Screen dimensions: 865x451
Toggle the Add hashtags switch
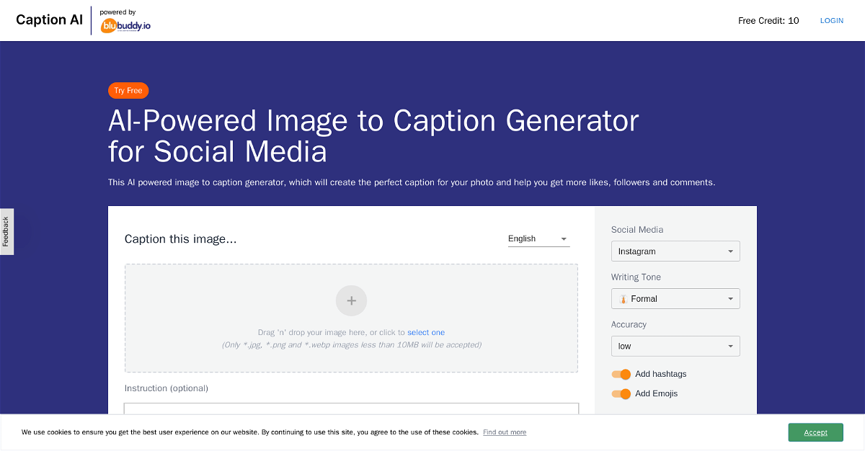(x=621, y=374)
